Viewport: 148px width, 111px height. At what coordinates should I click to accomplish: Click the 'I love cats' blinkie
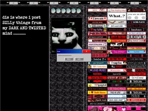[x=97, y=19]
